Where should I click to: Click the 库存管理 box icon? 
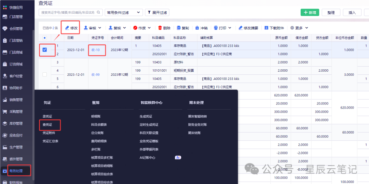click(x=5, y=124)
